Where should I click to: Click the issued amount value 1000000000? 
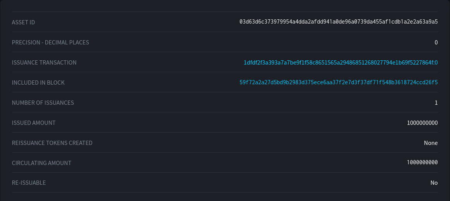pyautogui.click(x=422, y=123)
